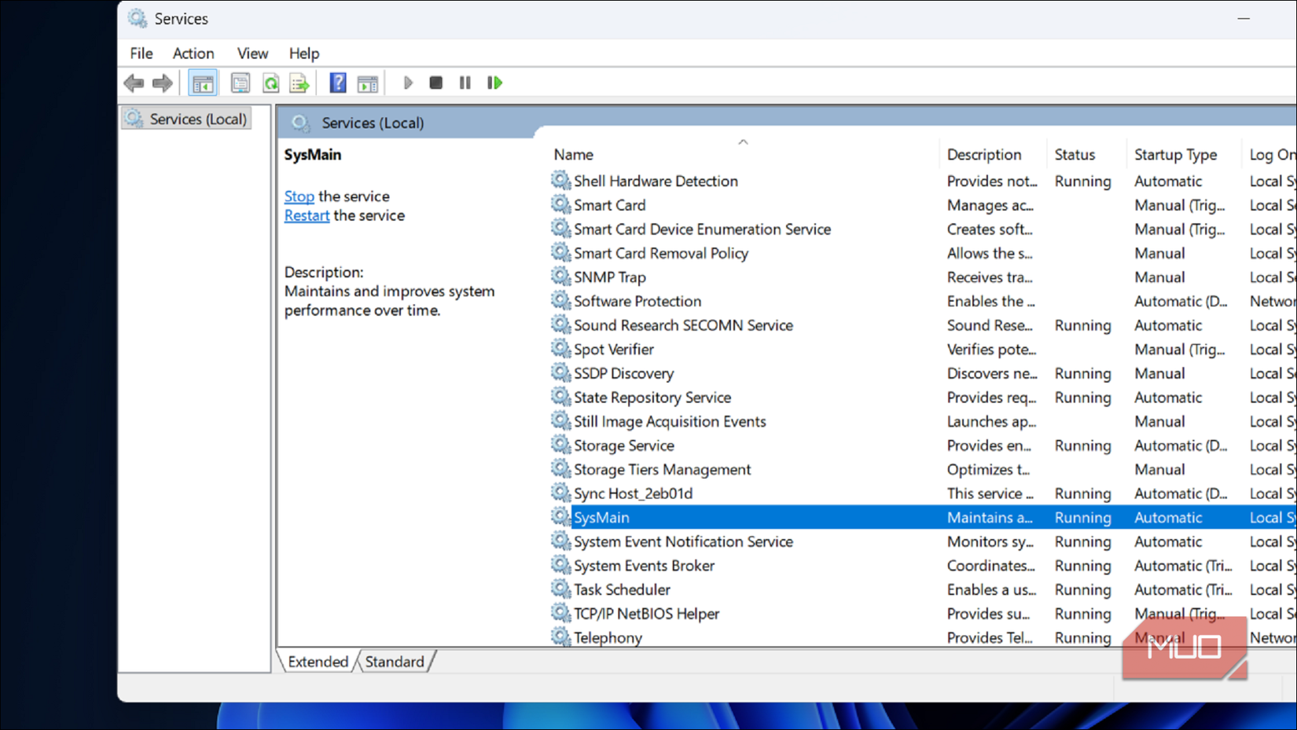Select the Task Scheduler service row

[x=622, y=589]
